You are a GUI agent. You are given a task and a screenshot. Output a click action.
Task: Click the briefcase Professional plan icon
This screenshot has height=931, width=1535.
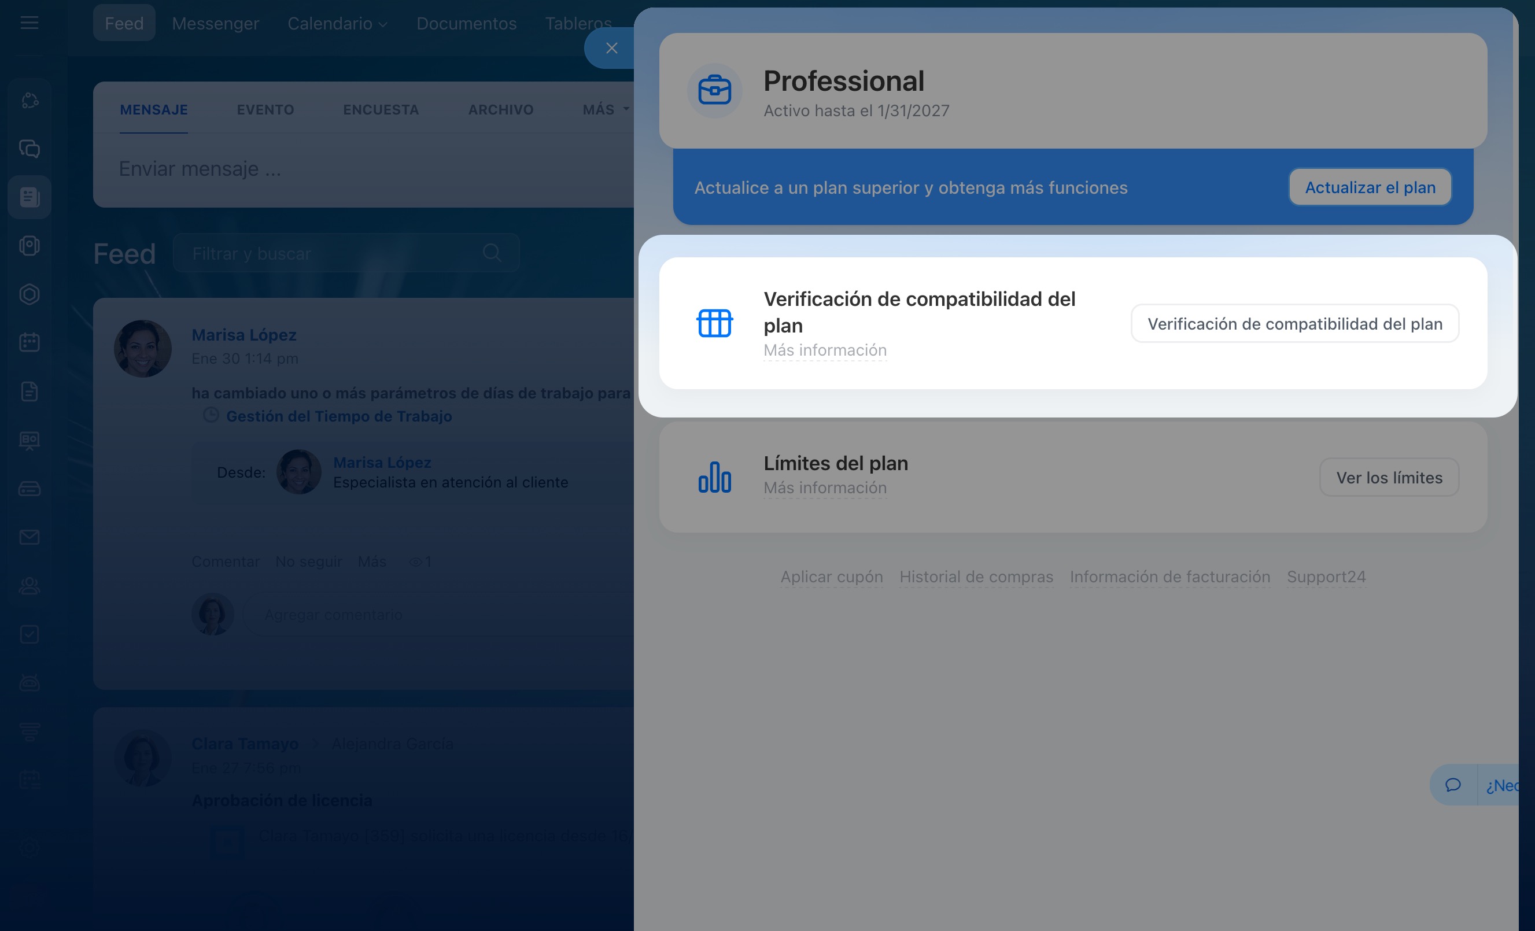tap(714, 91)
